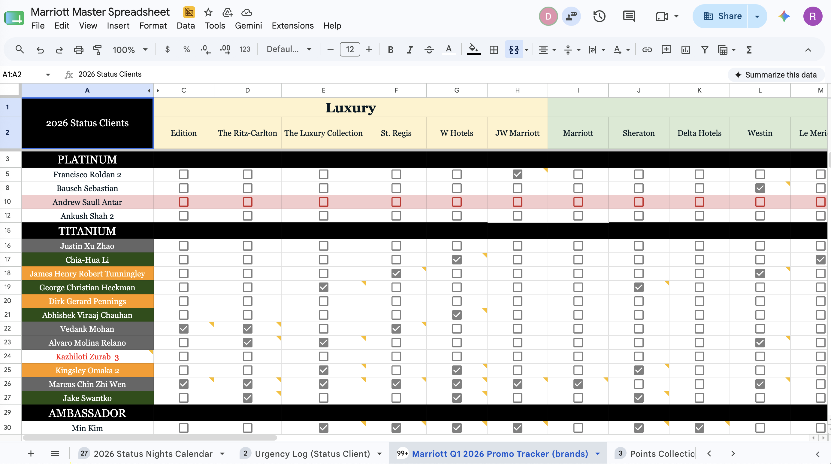The image size is (831, 464).
Task: Open Marriott Q1 2026 Promo Tracker tab menu
Action: (598, 454)
